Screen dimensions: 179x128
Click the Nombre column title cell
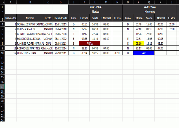30,18
